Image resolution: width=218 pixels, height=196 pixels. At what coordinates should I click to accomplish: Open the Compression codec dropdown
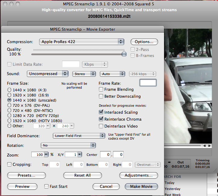point(82,42)
